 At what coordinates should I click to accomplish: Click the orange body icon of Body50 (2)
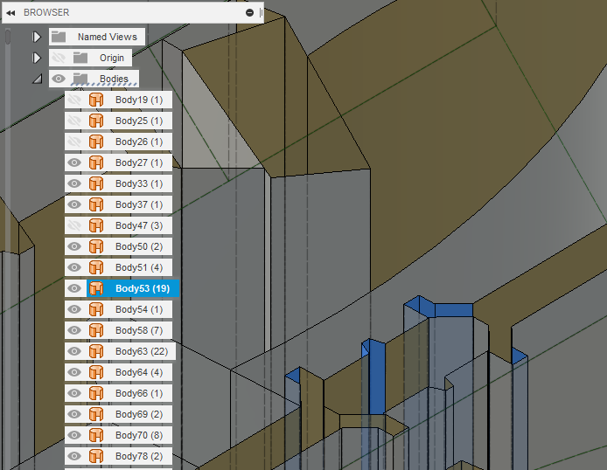96,246
